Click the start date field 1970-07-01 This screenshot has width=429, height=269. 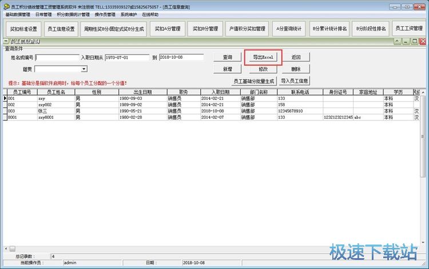click(x=127, y=57)
